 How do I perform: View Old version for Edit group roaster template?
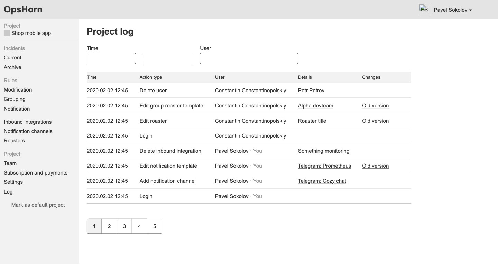tap(376, 106)
